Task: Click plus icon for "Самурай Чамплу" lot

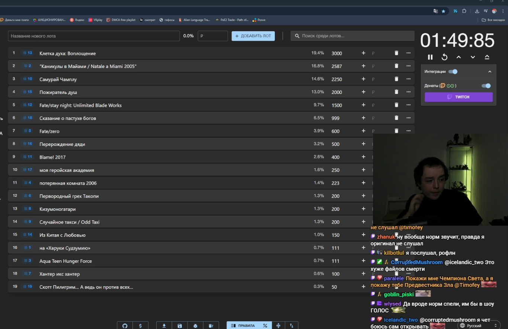Action: click(363, 79)
